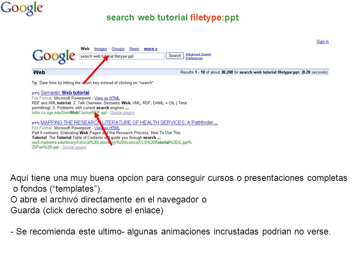View the Mapping Research Literature result as HTML

[107, 128]
